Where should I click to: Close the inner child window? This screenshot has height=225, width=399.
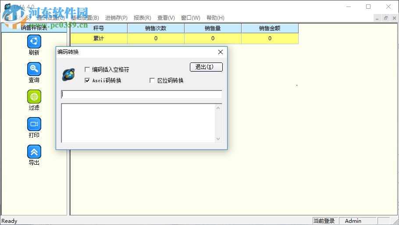click(394, 18)
